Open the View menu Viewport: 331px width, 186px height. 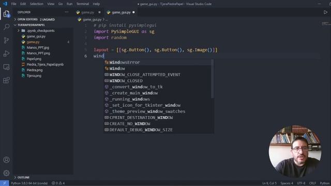pyautogui.click(x=51, y=4)
